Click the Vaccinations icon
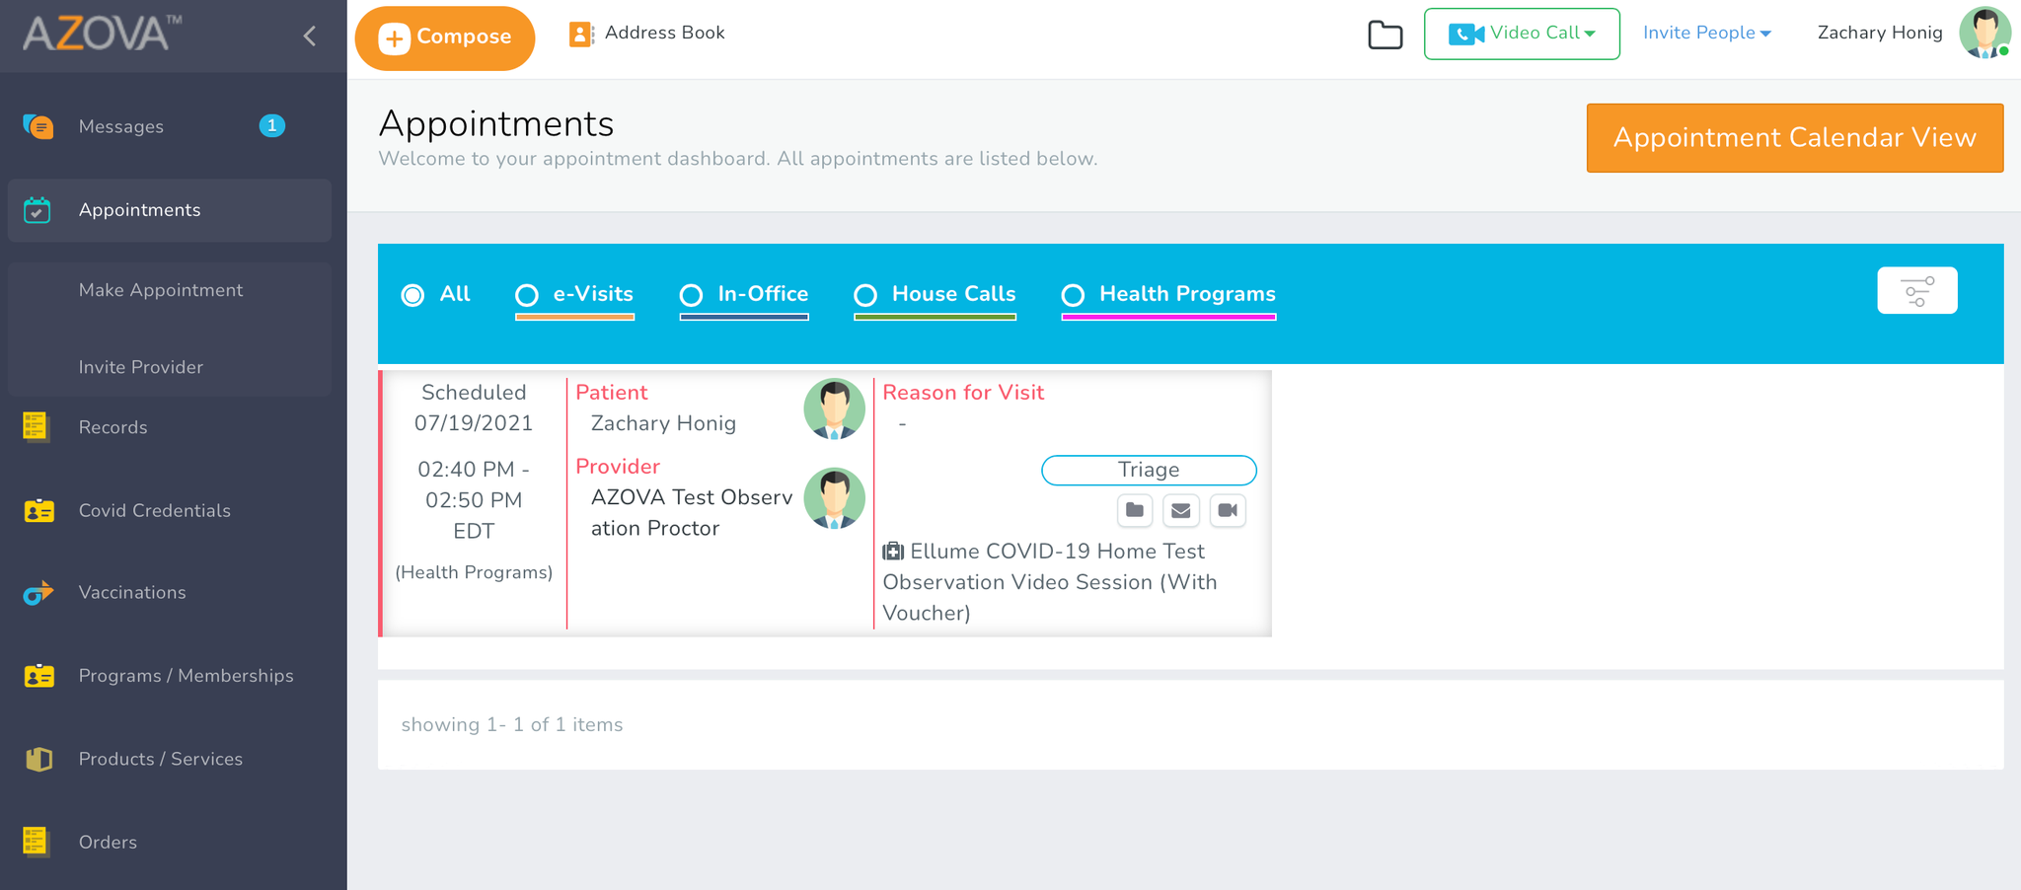The height and width of the screenshot is (890, 2021). 37,592
